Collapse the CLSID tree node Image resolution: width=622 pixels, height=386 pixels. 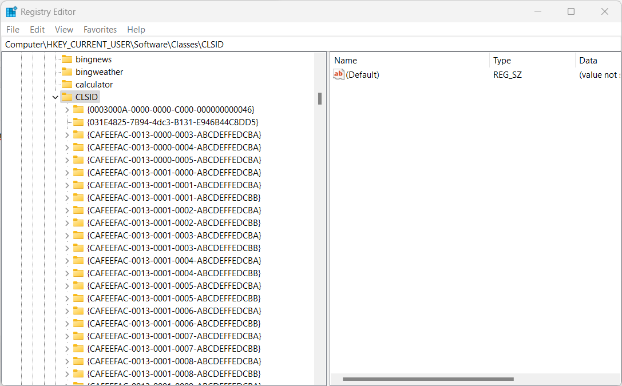56,97
